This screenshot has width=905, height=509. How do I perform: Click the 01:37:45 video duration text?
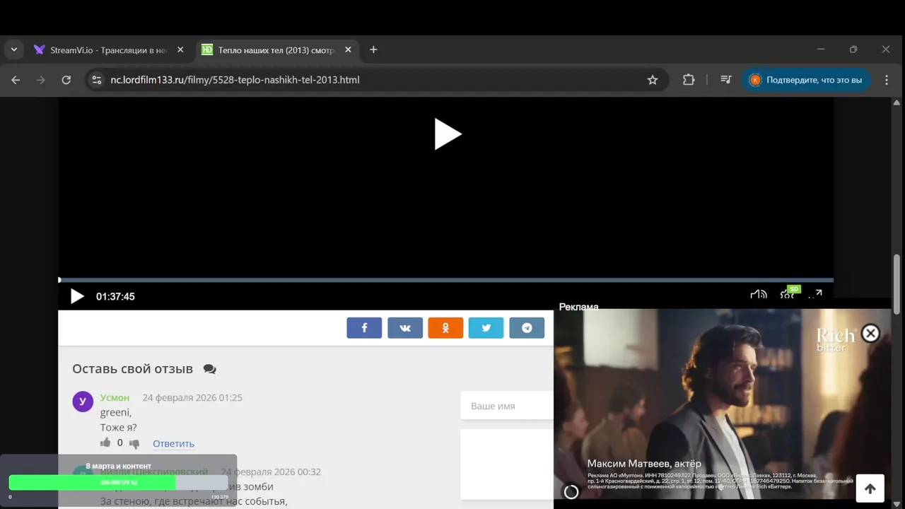coord(115,296)
